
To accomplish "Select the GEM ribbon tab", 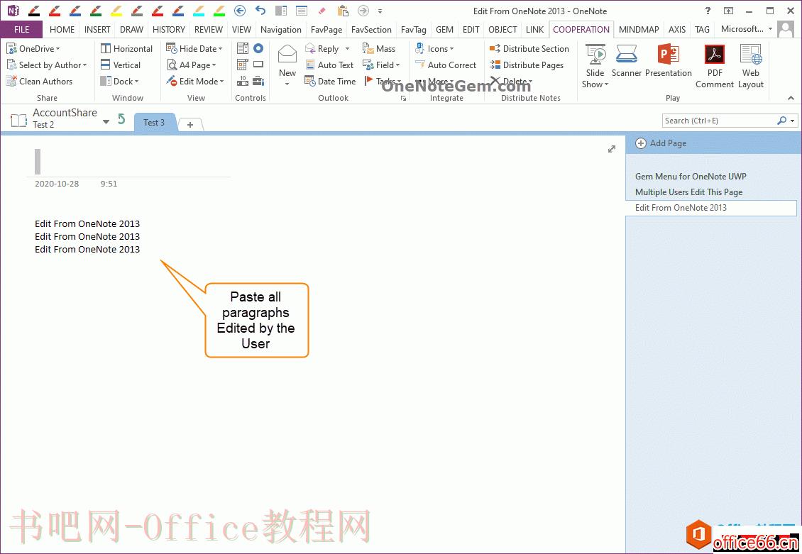I will (x=444, y=30).
